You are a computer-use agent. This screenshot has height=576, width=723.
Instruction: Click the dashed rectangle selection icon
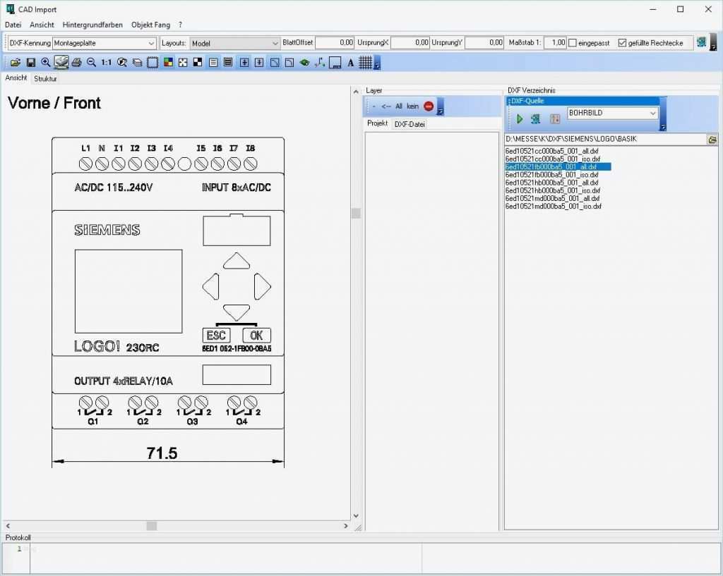pos(153,62)
